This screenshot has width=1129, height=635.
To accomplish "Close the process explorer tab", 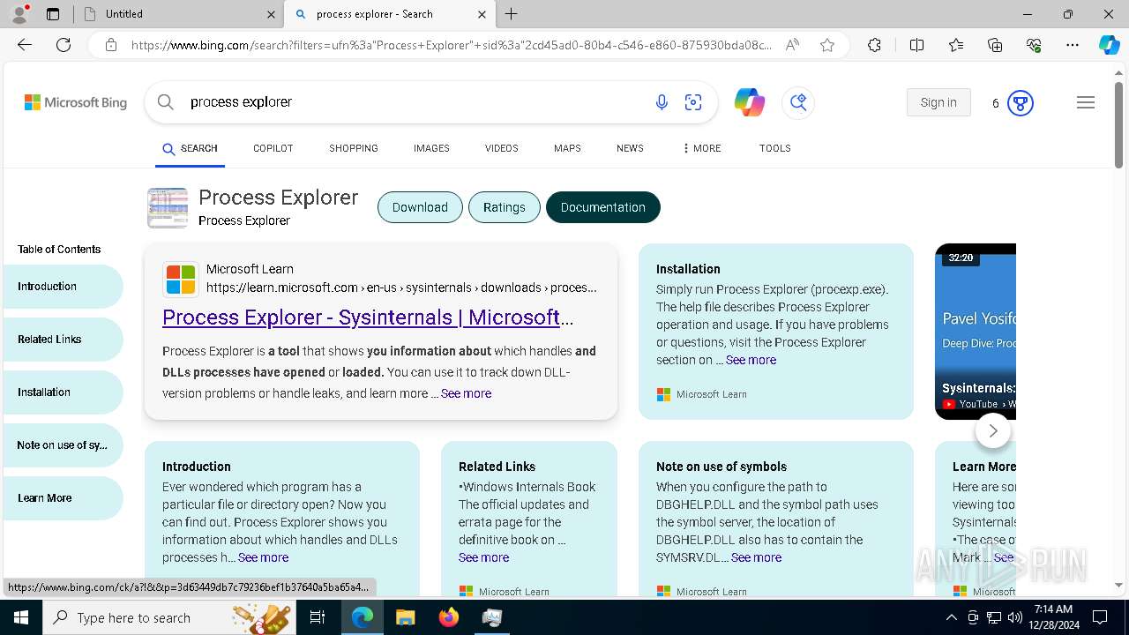I will pyautogui.click(x=482, y=14).
